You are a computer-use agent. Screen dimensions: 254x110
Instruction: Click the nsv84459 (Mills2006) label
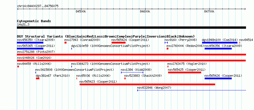(34, 64)
